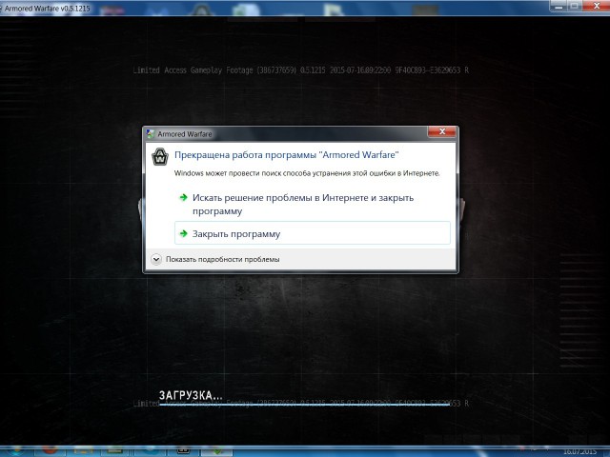Maximize the Armored Warfare main window
The width and height of the screenshot is (610, 457).
[574, 6]
